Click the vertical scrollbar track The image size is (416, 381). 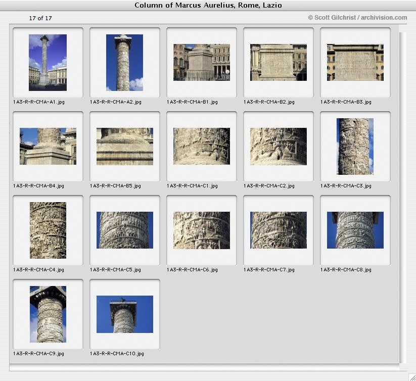403,198
